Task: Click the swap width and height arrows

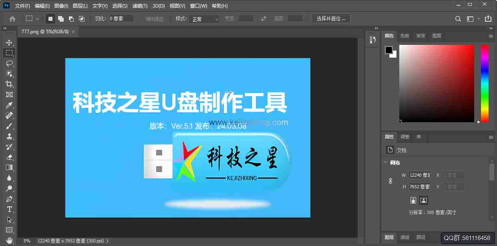Action: [263, 18]
